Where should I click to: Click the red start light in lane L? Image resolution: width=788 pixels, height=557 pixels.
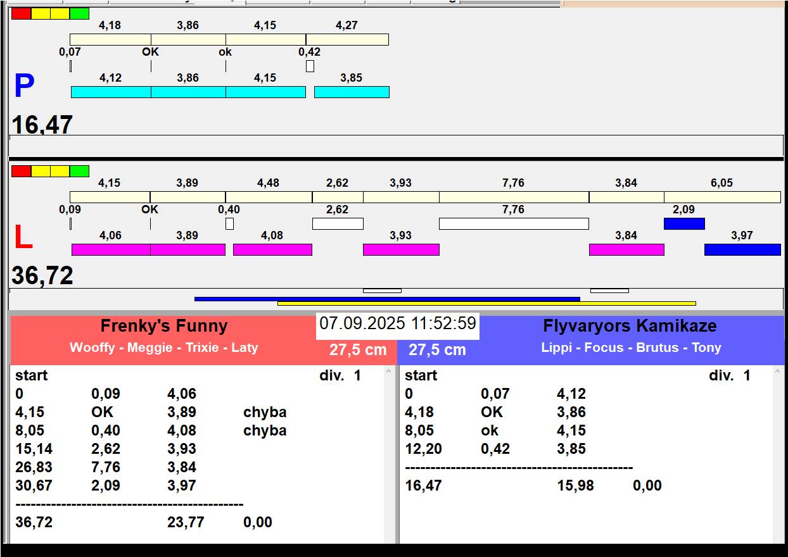[21, 172]
